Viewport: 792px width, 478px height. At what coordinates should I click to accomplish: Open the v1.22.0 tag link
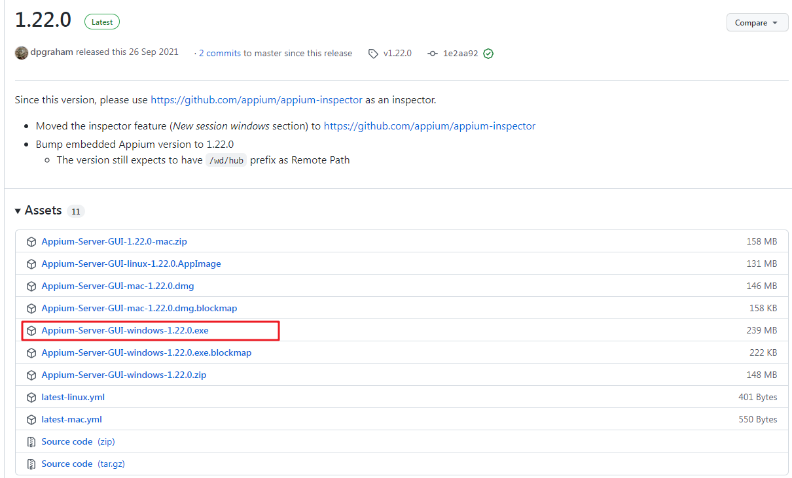(397, 54)
